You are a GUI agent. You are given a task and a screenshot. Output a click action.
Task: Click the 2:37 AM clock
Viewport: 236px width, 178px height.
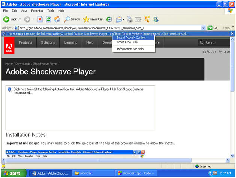coord(225,173)
